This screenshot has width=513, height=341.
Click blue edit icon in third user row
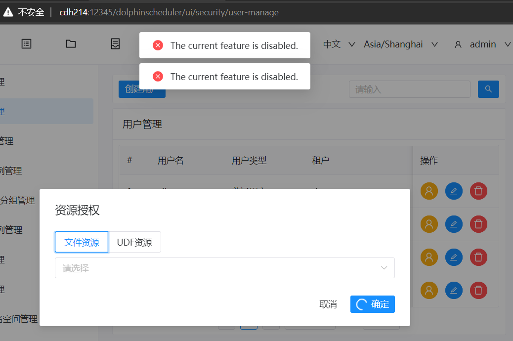tap(454, 257)
